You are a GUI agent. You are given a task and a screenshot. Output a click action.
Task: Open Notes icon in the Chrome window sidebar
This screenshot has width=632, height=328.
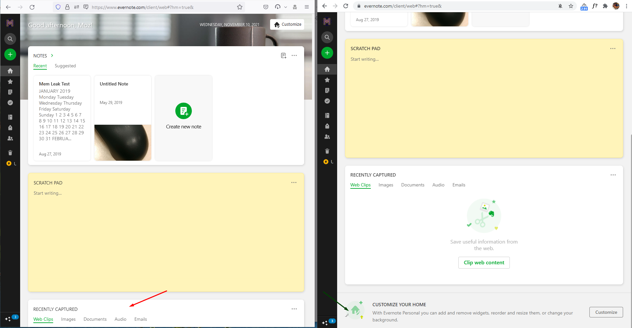[x=327, y=90]
